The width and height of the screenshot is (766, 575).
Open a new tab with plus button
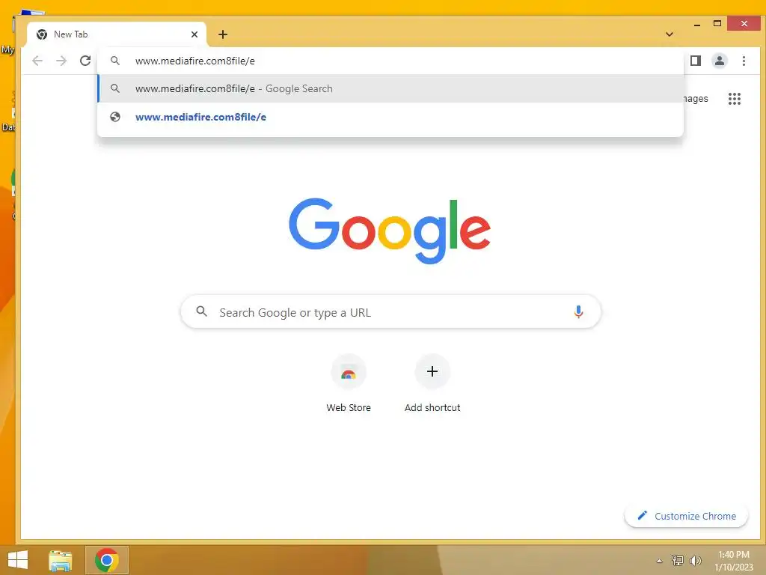[x=223, y=34]
